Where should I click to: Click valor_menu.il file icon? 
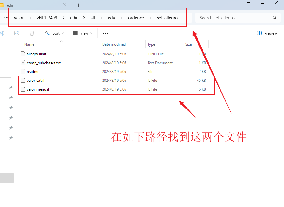click(23, 89)
